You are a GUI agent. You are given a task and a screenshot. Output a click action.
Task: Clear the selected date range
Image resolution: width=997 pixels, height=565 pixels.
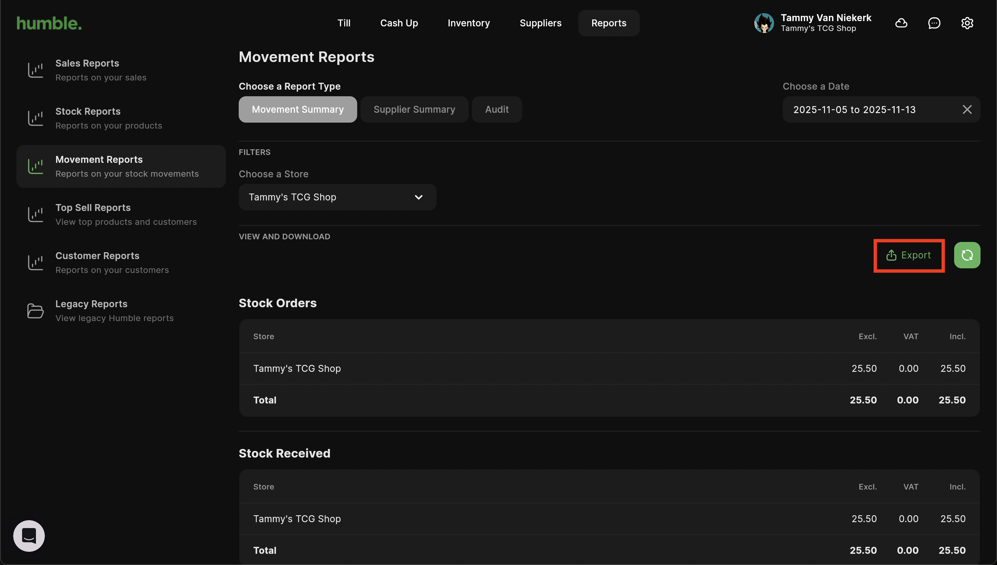click(967, 110)
